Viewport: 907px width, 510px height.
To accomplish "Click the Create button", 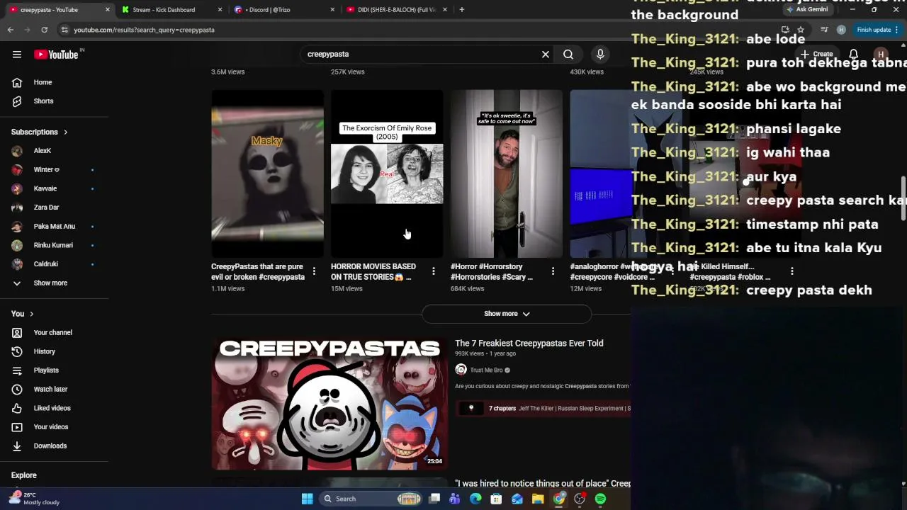I will (816, 55).
